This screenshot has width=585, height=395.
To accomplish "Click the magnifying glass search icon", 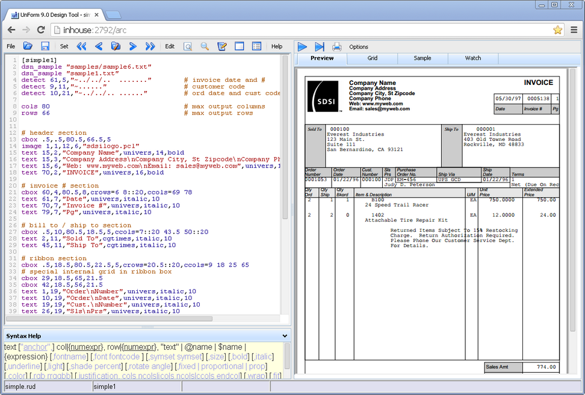I will coord(205,46).
